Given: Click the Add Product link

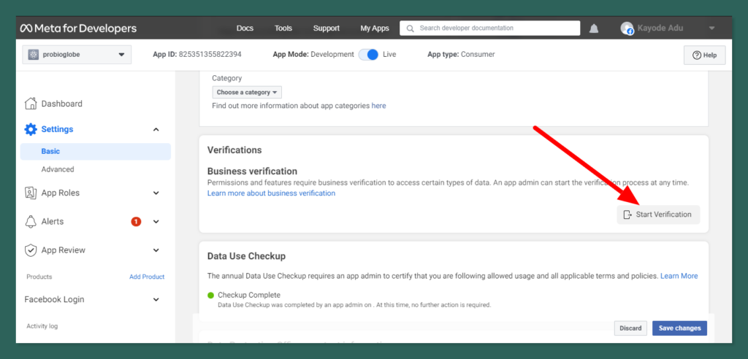Looking at the screenshot, I should point(147,277).
